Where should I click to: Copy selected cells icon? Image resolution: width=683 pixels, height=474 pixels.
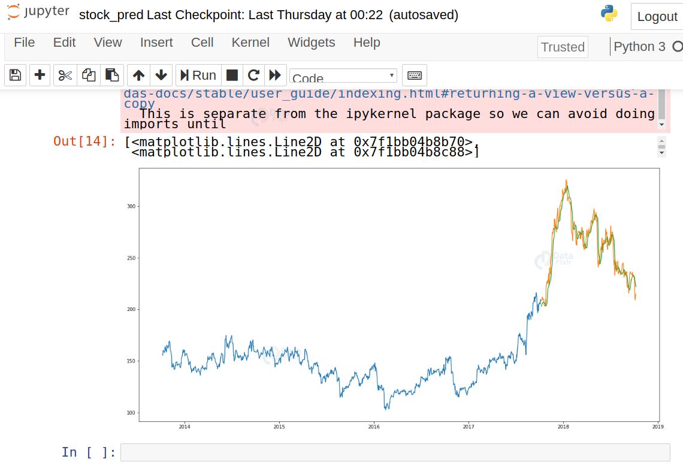(89, 75)
